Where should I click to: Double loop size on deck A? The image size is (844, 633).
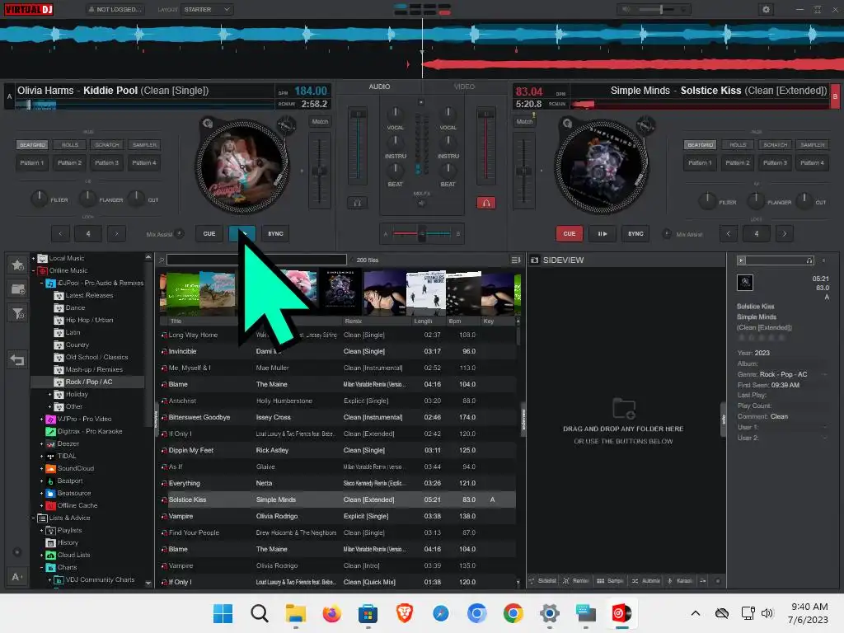(116, 233)
